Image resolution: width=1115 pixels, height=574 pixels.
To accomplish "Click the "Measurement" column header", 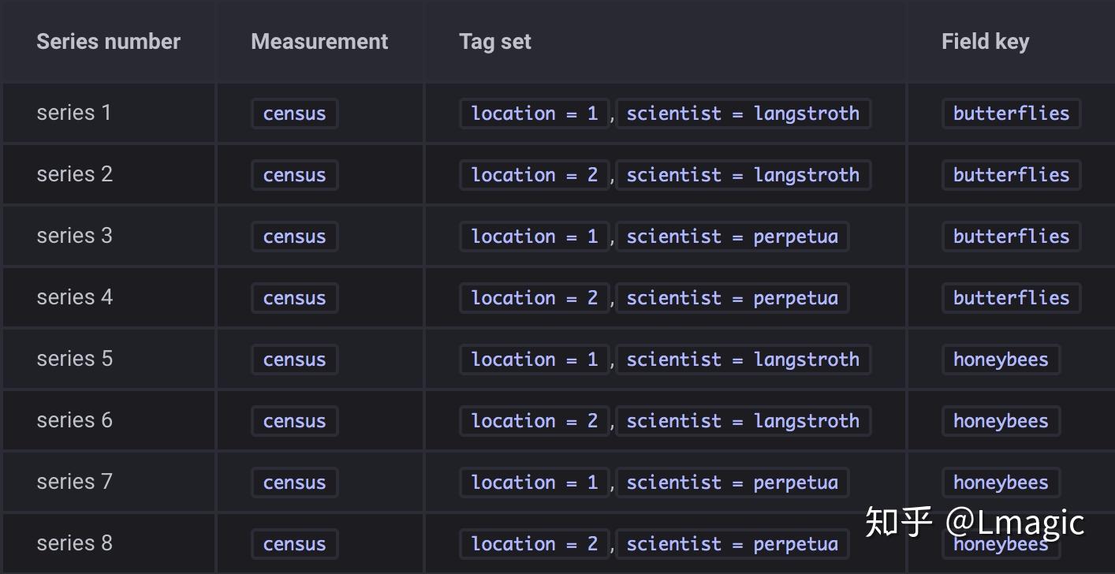I will point(319,42).
